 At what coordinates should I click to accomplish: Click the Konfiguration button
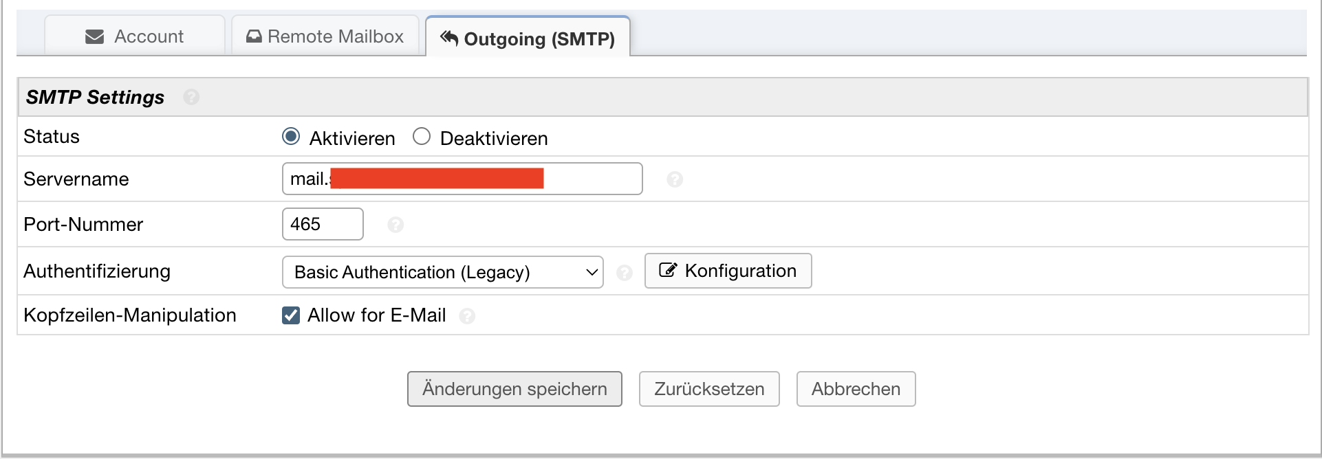click(728, 271)
